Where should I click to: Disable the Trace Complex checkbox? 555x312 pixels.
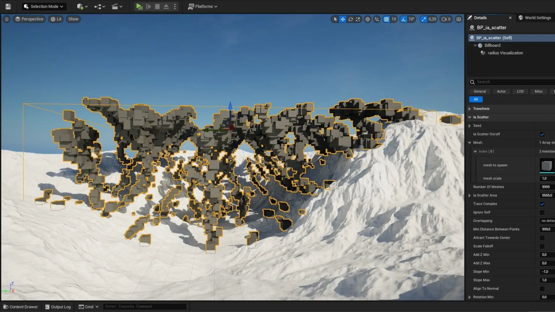[x=542, y=204]
